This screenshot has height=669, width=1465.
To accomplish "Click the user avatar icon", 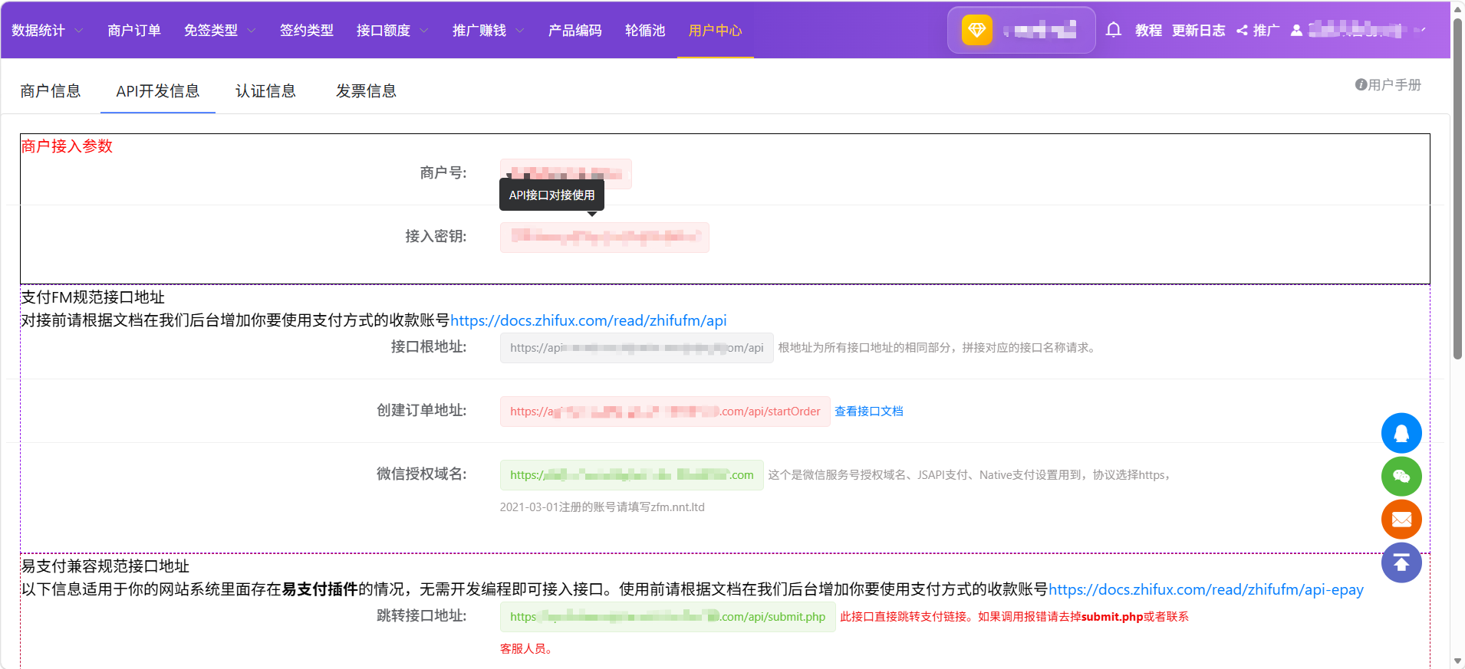I will (1296, 31).
